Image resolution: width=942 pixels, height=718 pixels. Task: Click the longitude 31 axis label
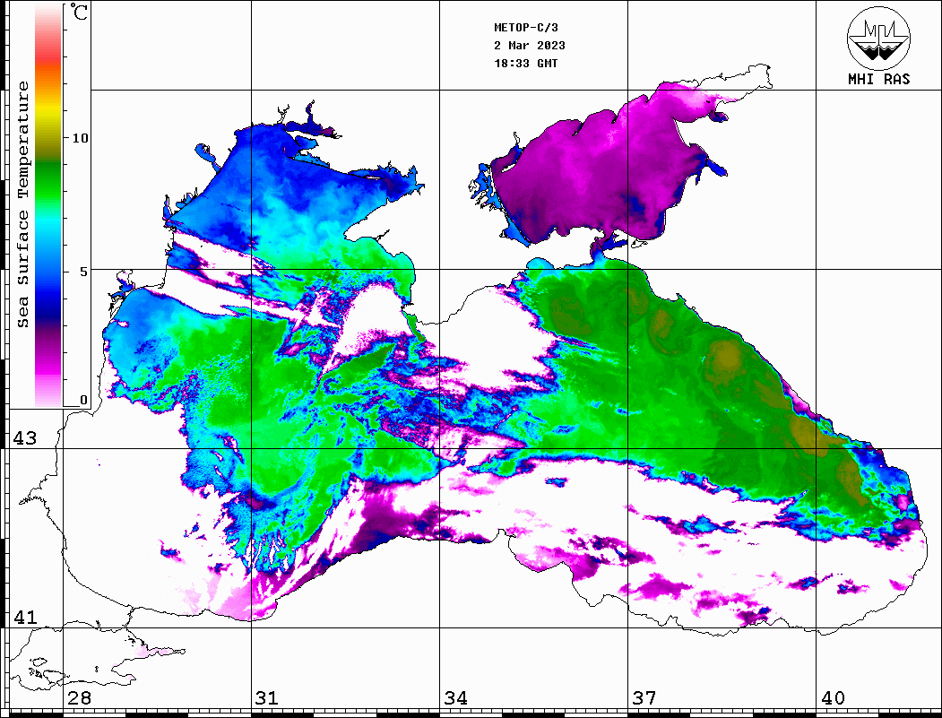(266, 698)
